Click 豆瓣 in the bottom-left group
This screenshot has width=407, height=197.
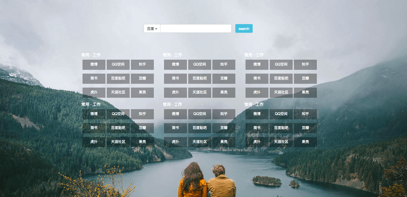click(142, 128)
